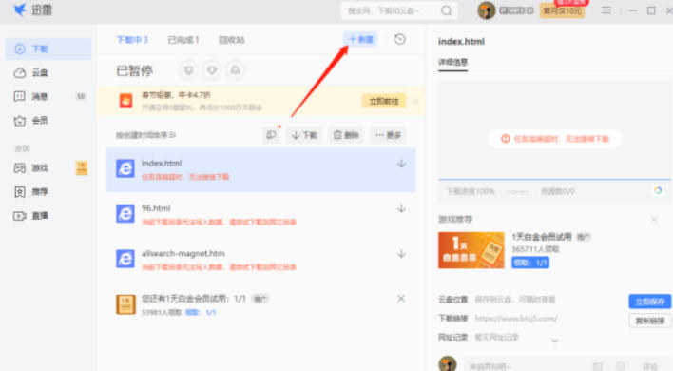The image size is (673, 371).
Task: Click the IE file icon of allsearch-magnet.htm
Action: [125, 259]
